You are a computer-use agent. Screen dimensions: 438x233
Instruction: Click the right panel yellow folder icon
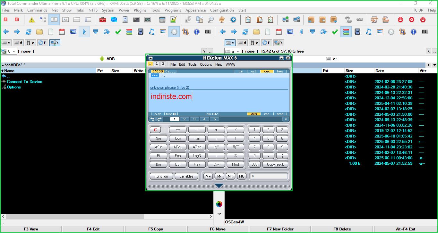tap(256, 32)
